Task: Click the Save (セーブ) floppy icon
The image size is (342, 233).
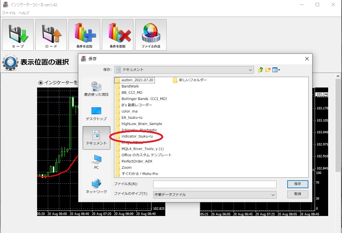Action: (18, 35)
